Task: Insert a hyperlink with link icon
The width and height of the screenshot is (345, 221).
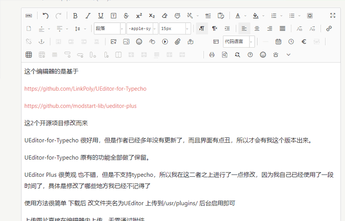Action: pyautogui.click(x=329, y=28)
